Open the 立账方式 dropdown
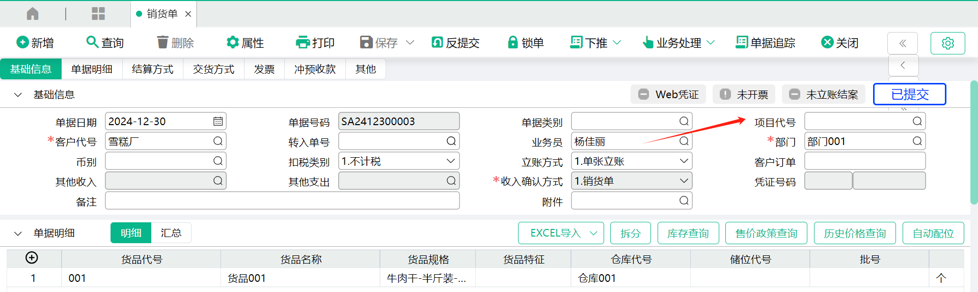 click(x=684, y=161)
